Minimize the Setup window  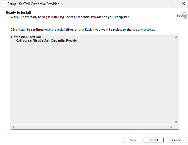pos(159,4)
